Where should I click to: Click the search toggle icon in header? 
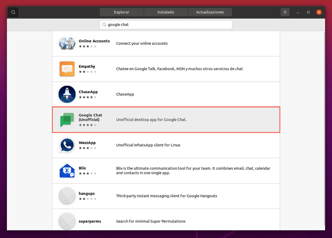(13, 12)
